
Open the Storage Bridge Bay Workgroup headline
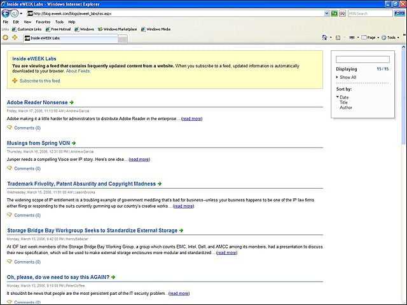pyautogui.click(x=92, y=231)
